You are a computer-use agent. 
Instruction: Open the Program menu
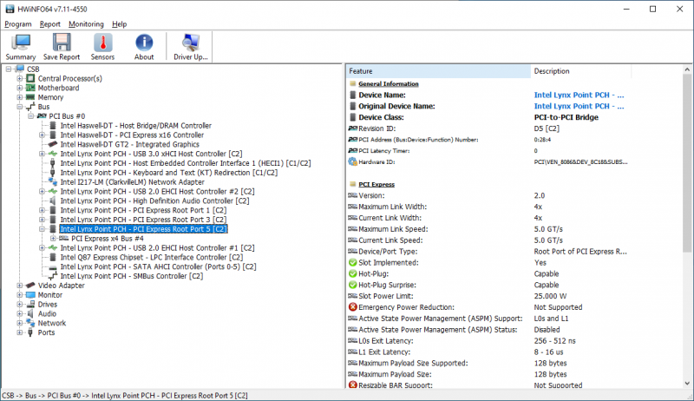tap(18, 24)
